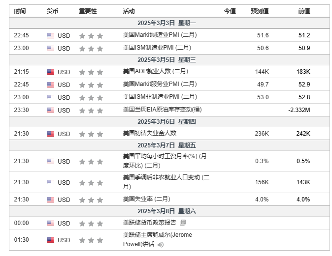Viewport: 332px width, 256px height.
Task: Click importance stars for 美国Markit制造业PMI
Action: click(91, 36)
